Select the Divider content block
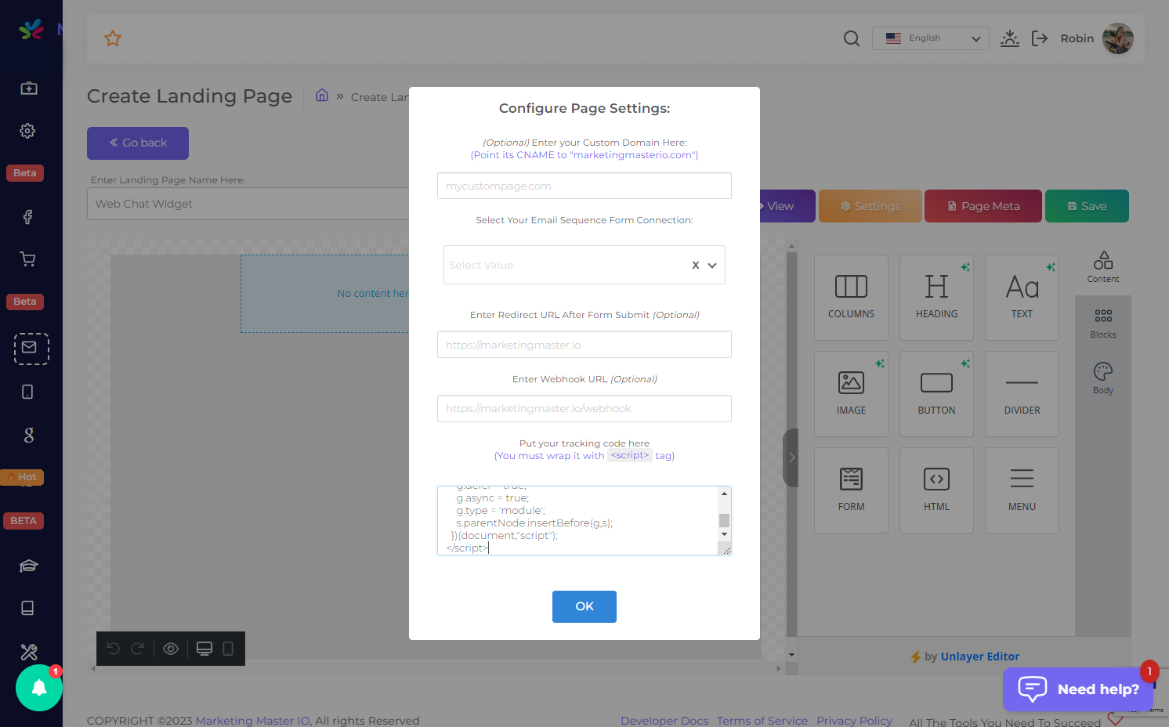Viewport: 1169px width, 727px height. click(1022, 394)
